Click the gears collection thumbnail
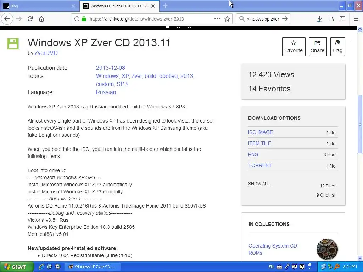The height and width of the screenshot is (272, 363). [x=327, y=249]
